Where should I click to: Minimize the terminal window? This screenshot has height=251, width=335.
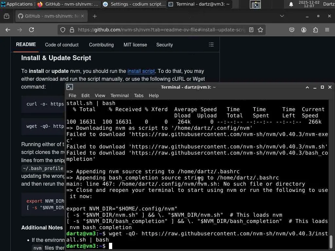(315, 87)
